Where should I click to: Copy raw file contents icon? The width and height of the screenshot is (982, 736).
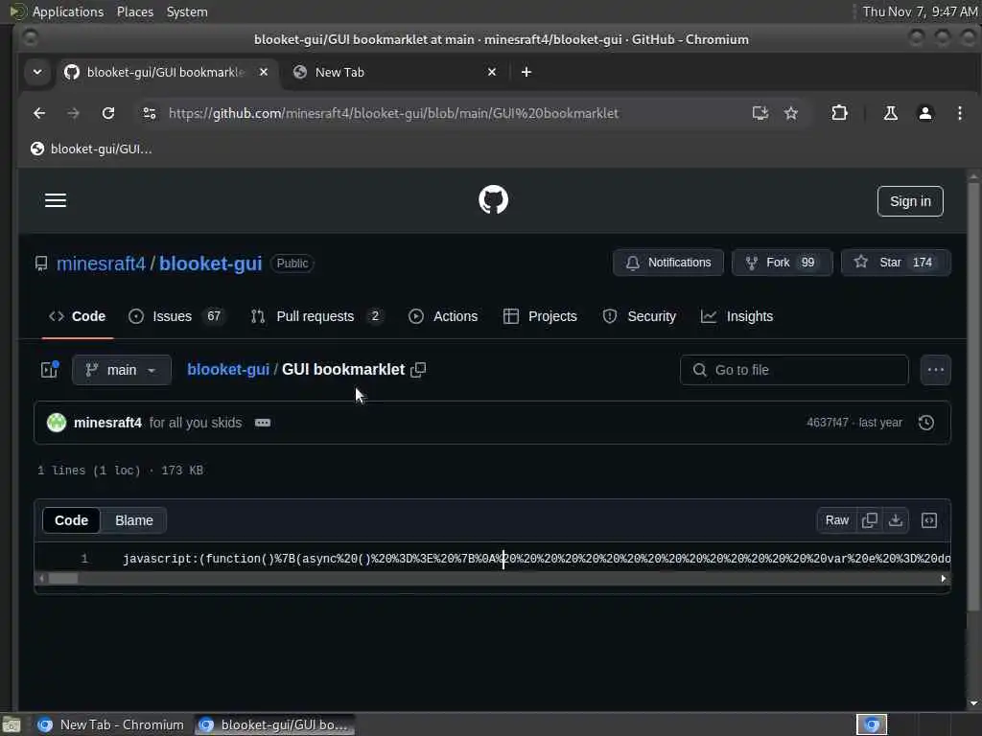pyautogui.click(x=869, y=520)
